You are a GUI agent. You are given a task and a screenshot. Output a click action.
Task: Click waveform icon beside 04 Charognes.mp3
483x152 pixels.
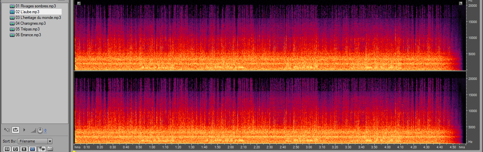click(12, 23)
